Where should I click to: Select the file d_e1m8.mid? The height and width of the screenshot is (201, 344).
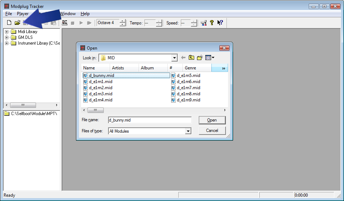pyautogui.click(x=186, y=94)
